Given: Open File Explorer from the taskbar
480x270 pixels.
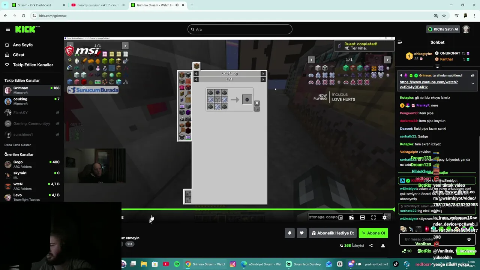Looking at the screenshot, I should coord(144,264).
